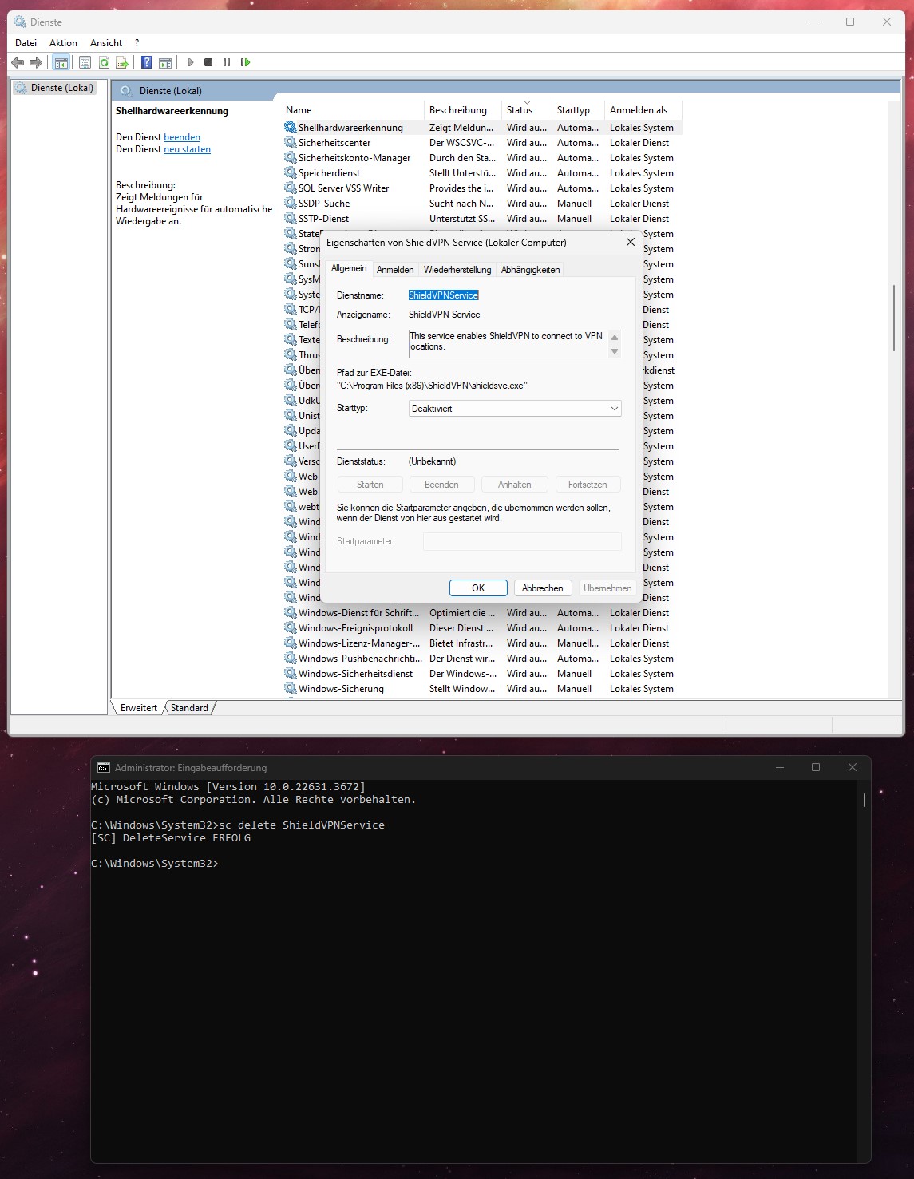Screen dimensions: 914x1179
Task: Toggle the console tree visibility icon
Action: point(61,62)
